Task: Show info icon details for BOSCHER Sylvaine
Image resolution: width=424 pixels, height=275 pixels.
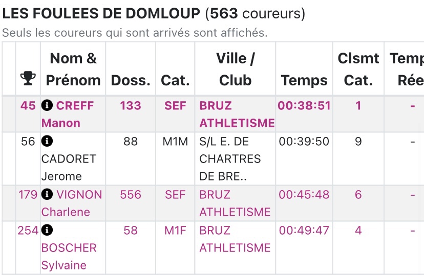Action: (47, 231)
